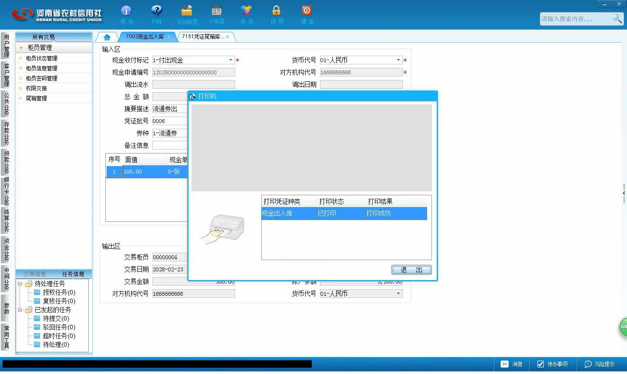Screen dimensions: 627x374
Task: Expand the right side panel arrow
Action: click(624, 193)
